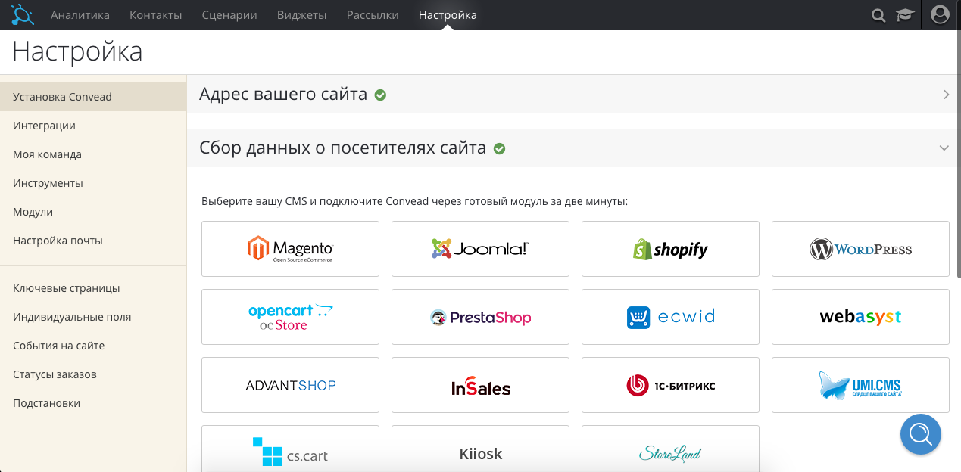Viewport: 961px width, 472px height.
Task: Click green checkmark beside Адрес вашего сайта
Action: click(x=381, y=95)
